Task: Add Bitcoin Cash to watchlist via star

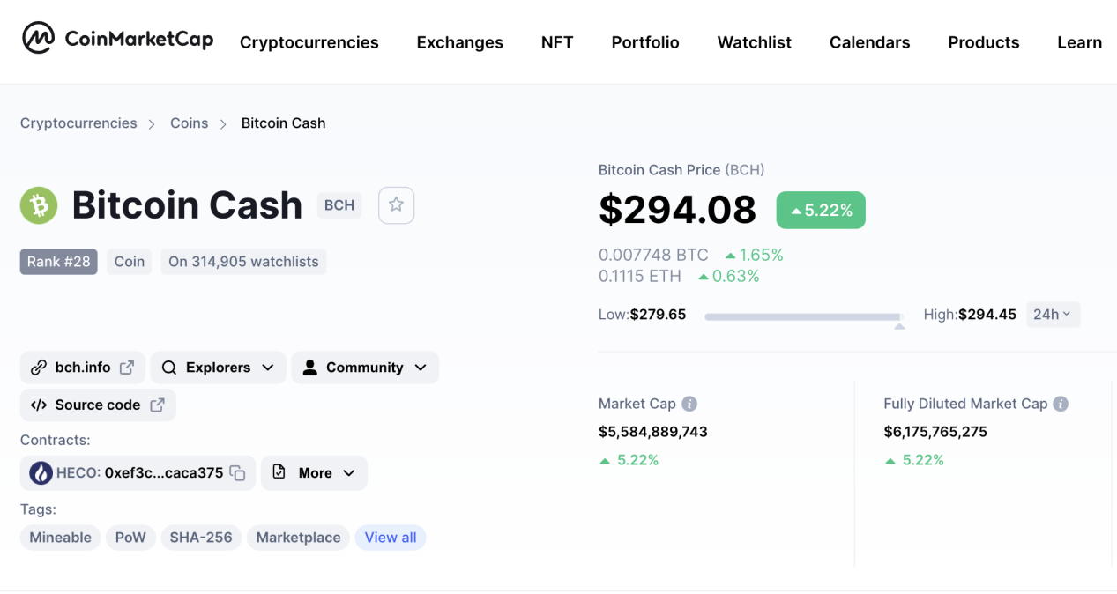Action: point(396,205)
